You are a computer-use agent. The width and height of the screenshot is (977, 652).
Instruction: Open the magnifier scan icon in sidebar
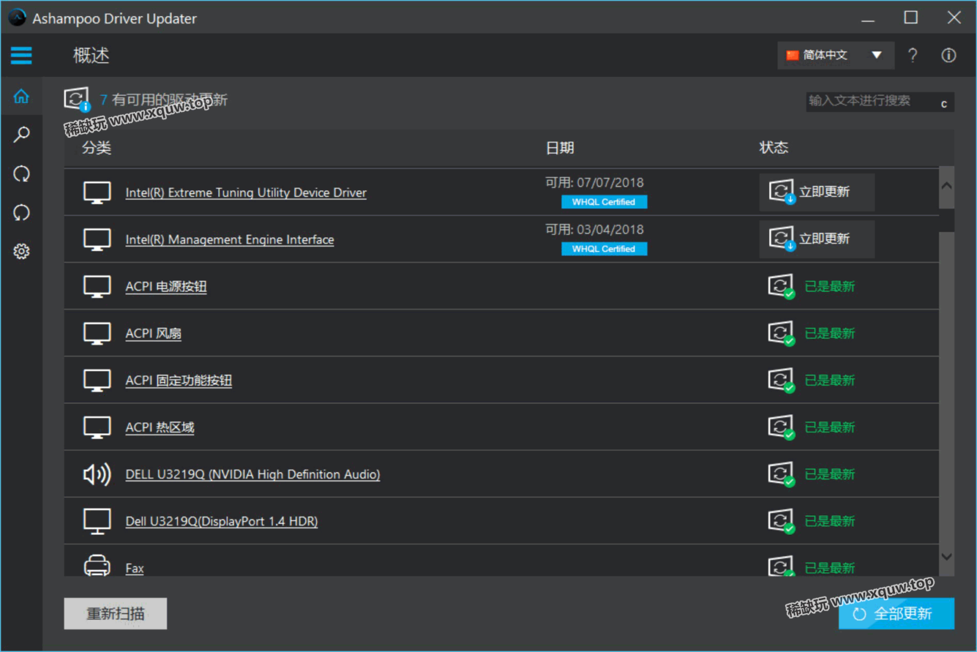click(21, 135)
